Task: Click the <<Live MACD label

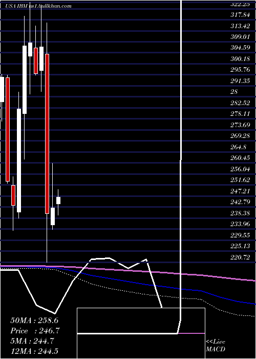Action: 216,345
